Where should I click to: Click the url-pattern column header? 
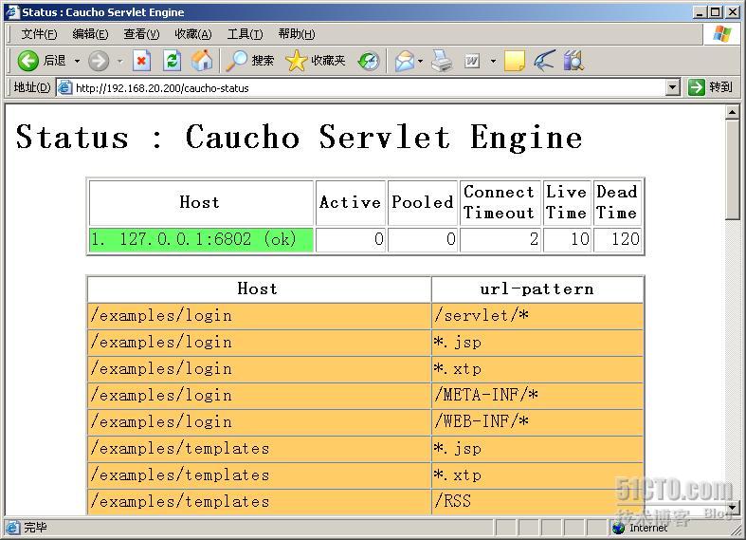click(x=537, y=289)
